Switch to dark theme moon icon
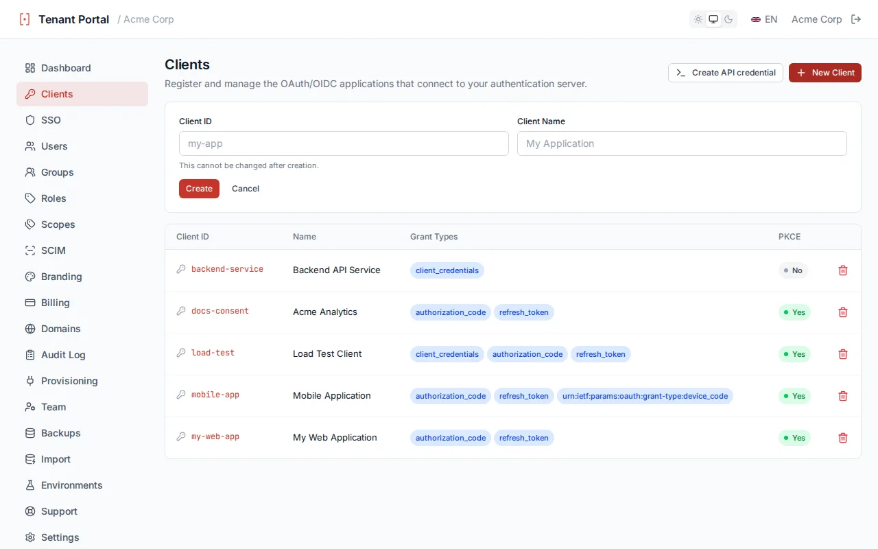 728,19
